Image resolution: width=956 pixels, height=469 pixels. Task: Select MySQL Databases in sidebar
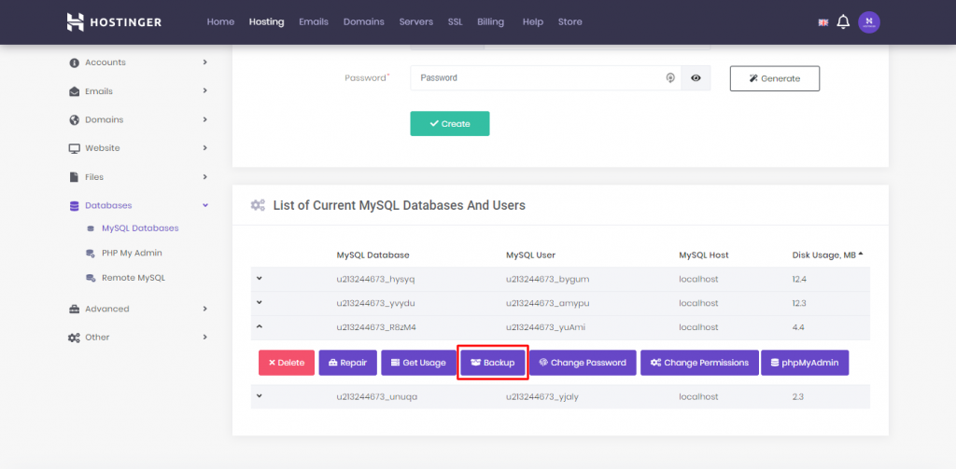point(140,228)
